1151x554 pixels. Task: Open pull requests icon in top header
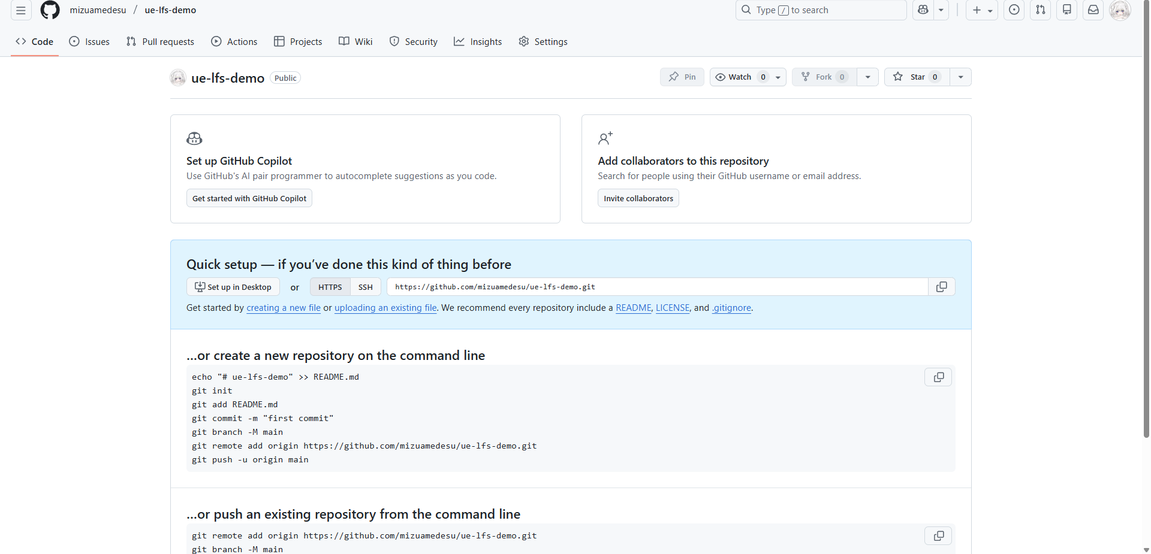[1041, 10]
